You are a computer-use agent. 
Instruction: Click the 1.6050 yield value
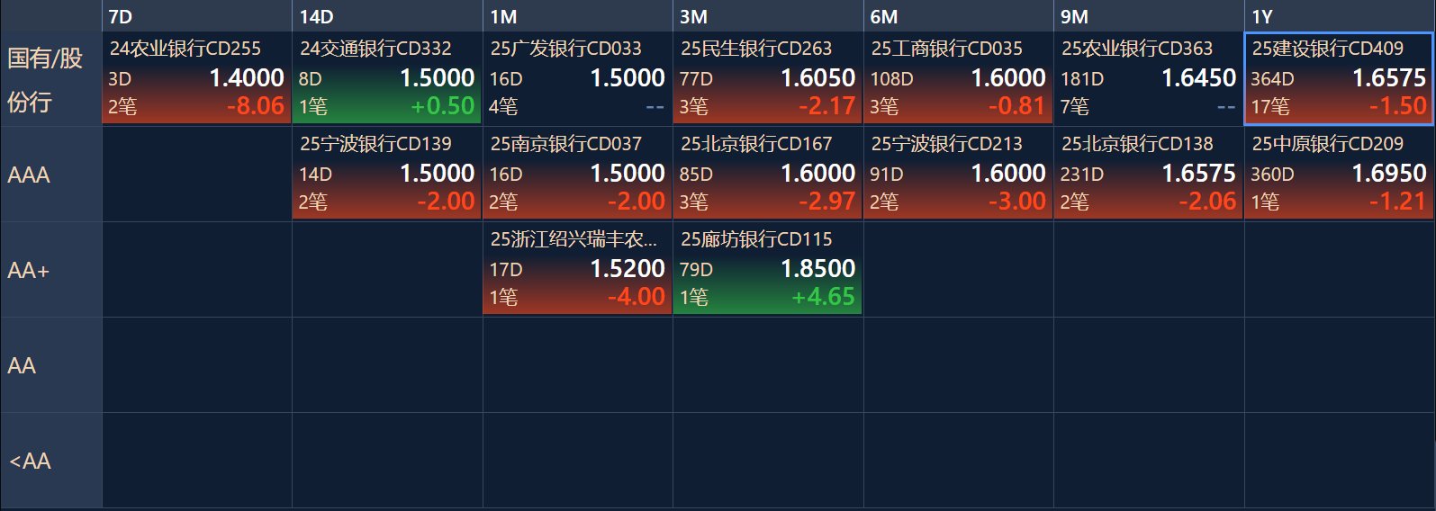point(817,78)
